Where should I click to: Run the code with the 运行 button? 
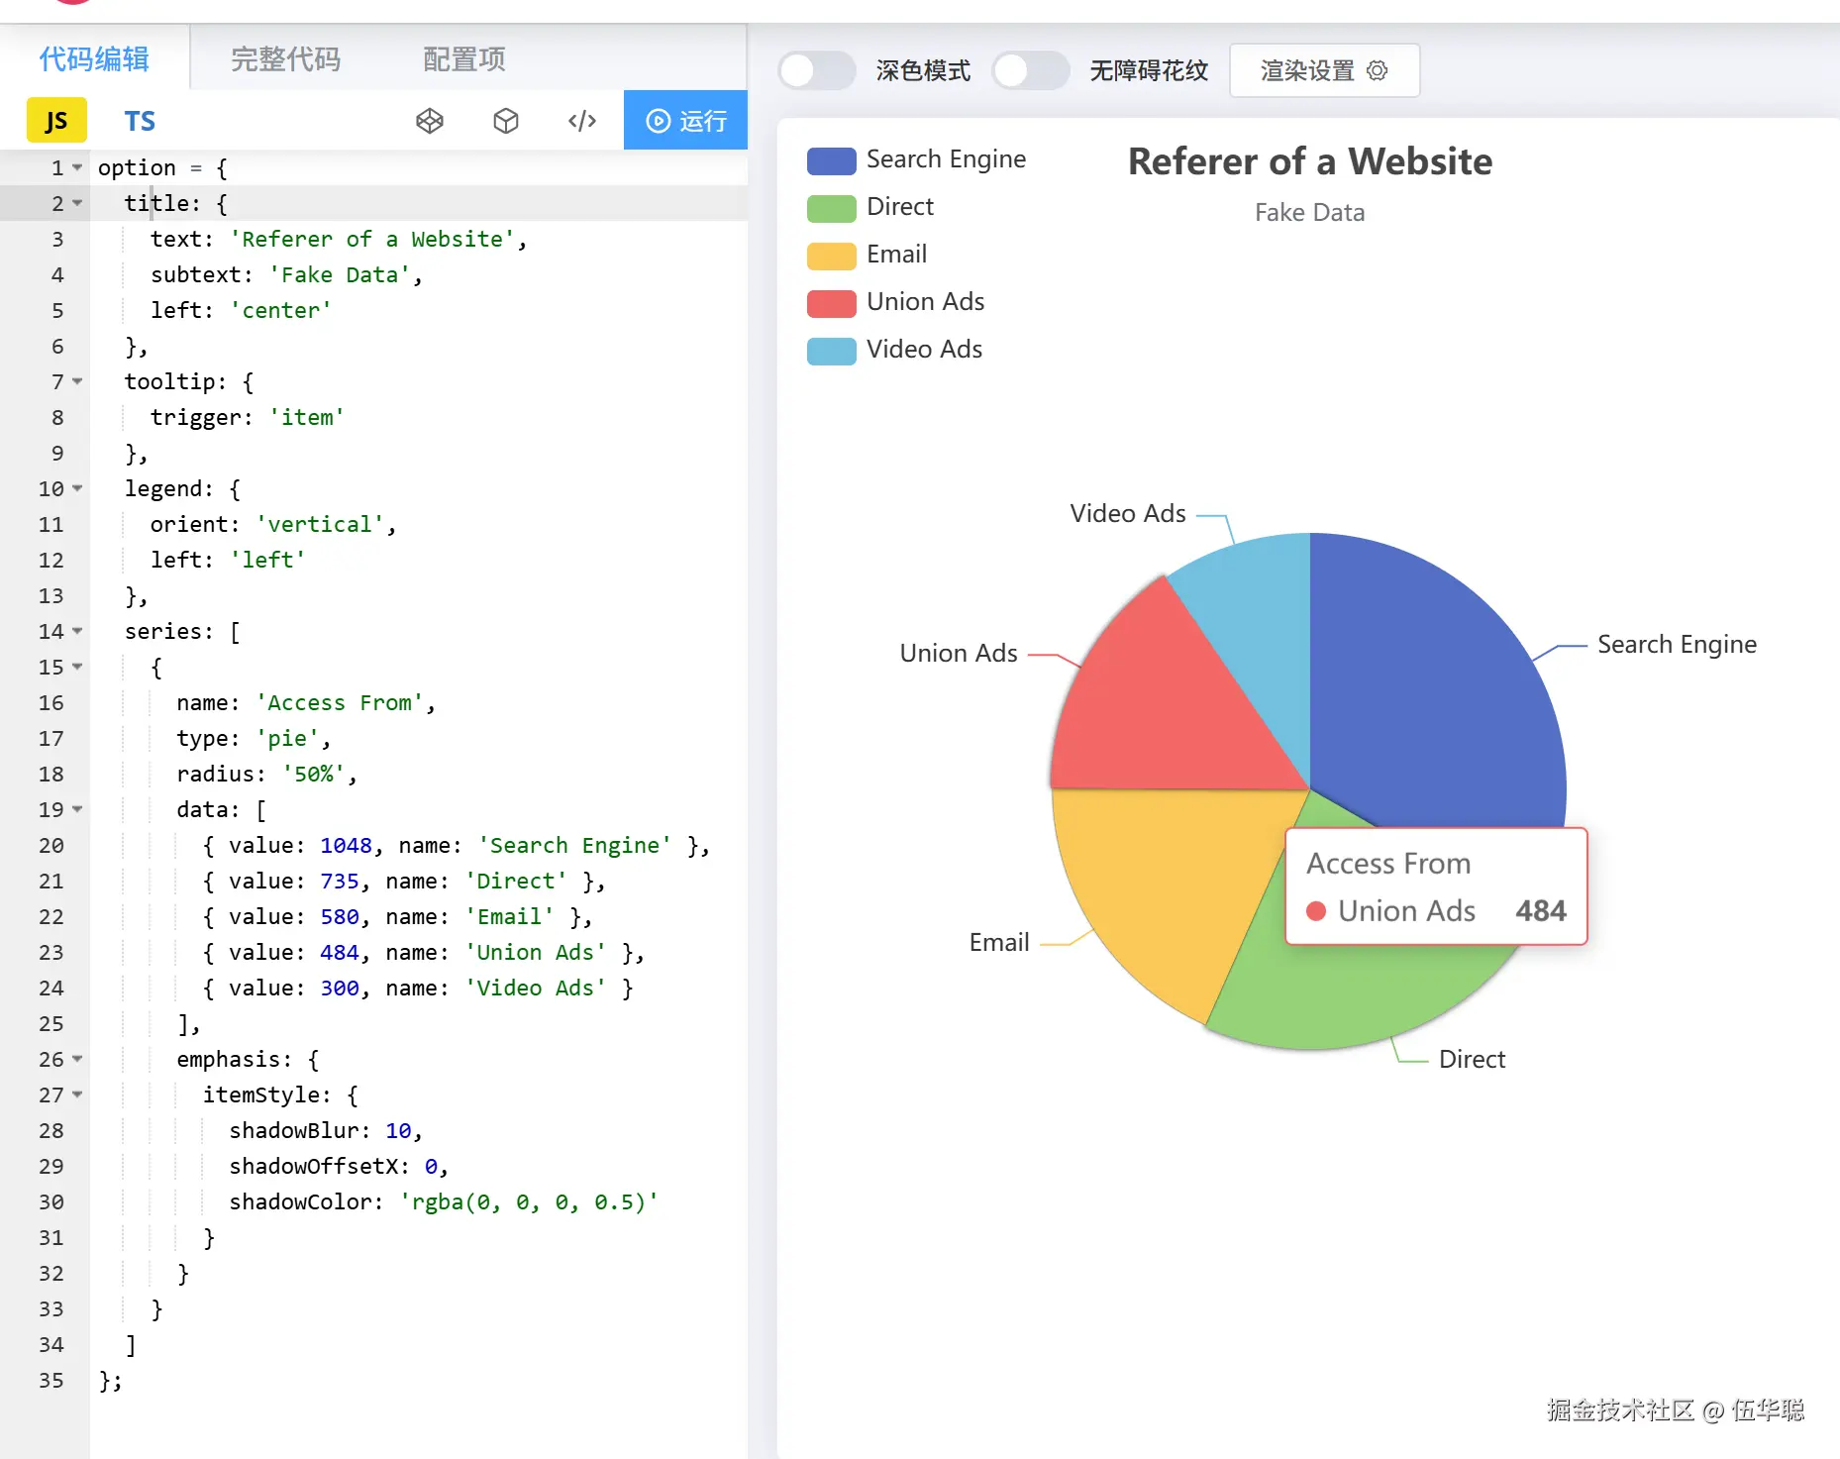pyautogui.click(x=685, y=121)
